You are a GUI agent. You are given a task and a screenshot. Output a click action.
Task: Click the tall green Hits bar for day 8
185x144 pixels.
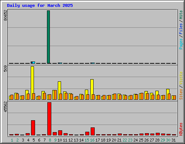pos(48,37)
